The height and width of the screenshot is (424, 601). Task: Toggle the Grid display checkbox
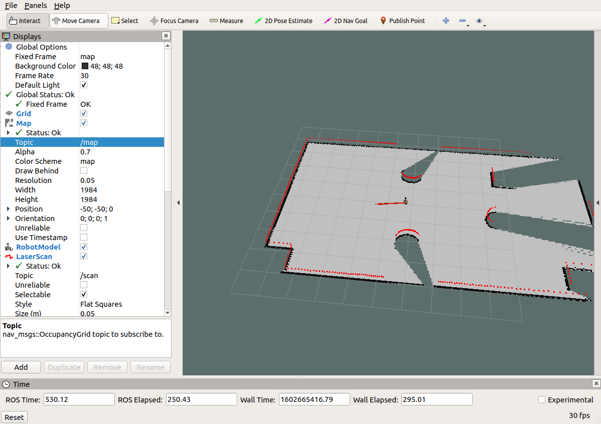tap(84, 114)
